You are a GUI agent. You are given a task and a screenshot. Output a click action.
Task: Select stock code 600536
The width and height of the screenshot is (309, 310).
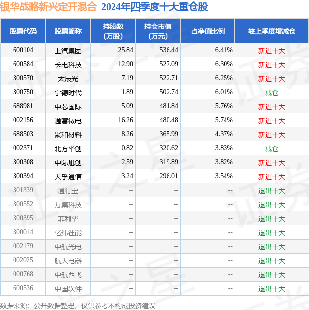click(x=23, y=288)
